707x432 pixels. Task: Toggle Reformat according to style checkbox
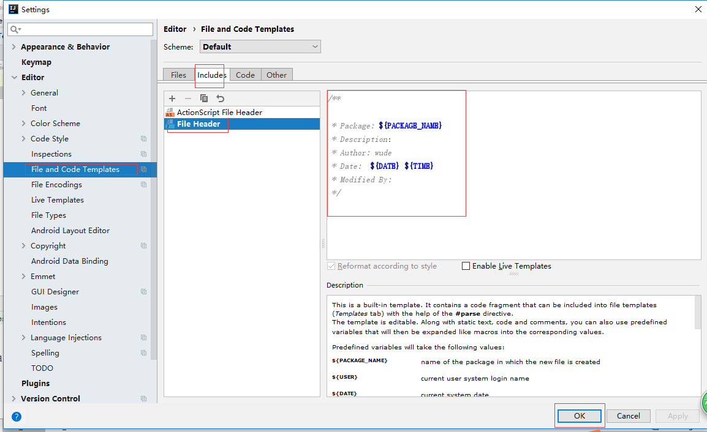331,266
